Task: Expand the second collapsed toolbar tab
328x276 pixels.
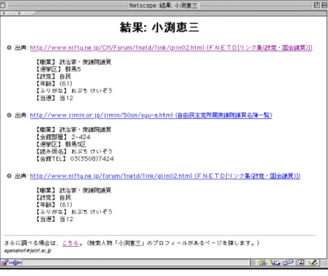Action: pos(25,13)
